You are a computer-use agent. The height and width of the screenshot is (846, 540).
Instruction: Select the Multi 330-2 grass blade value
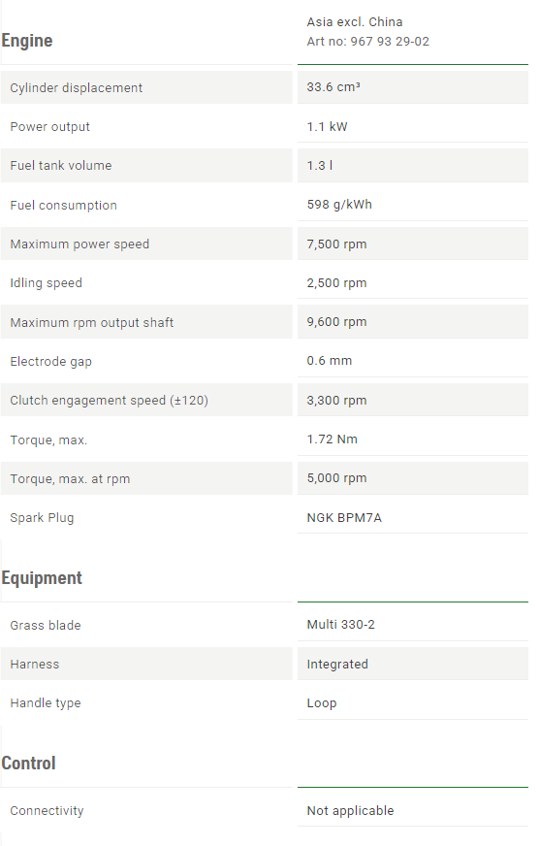tap(340, 625)
